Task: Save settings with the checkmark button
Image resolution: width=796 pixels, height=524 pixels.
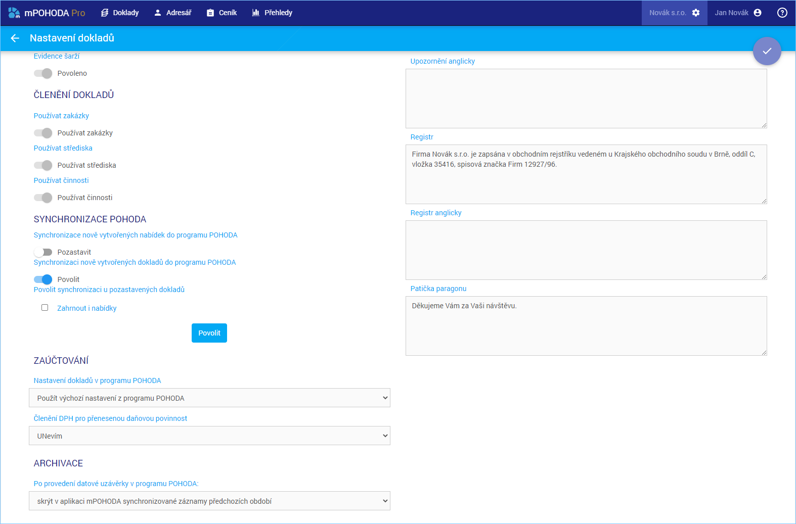Action: point(767,51)
